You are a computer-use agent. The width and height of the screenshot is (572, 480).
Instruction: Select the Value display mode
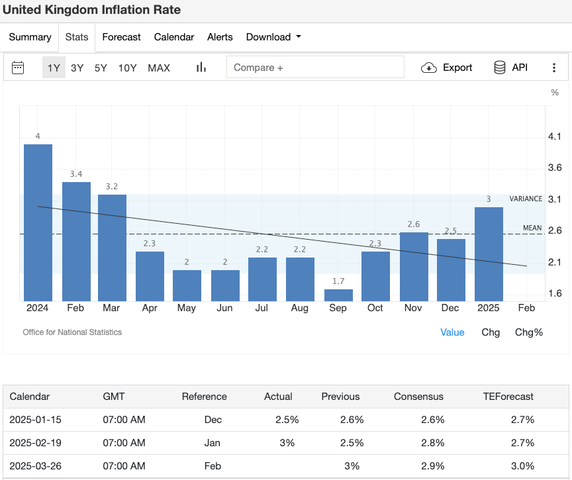pos(452,332)
